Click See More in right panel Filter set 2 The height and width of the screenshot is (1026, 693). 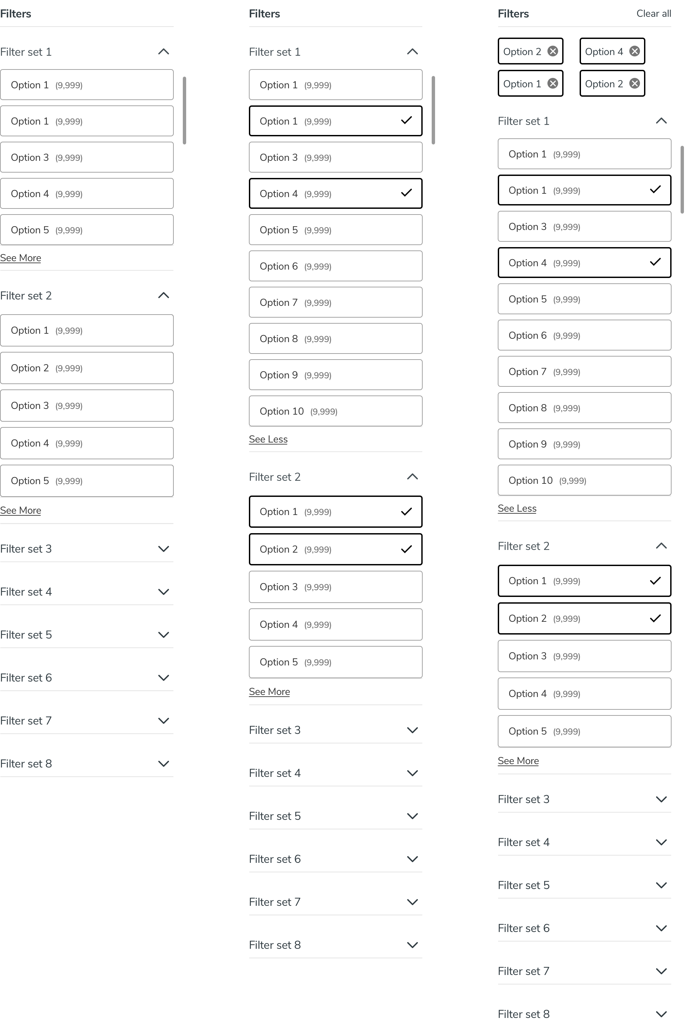(518, 761)
